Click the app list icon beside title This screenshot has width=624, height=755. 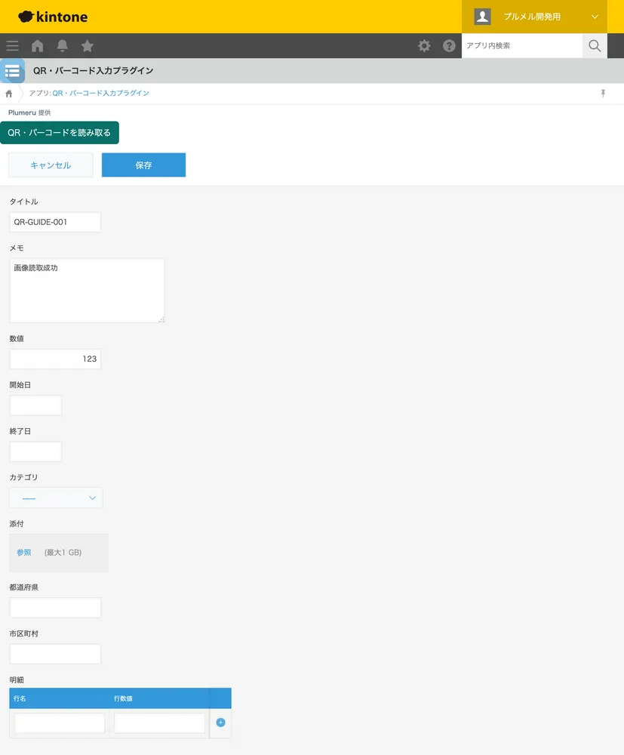(x=13, y=71)
